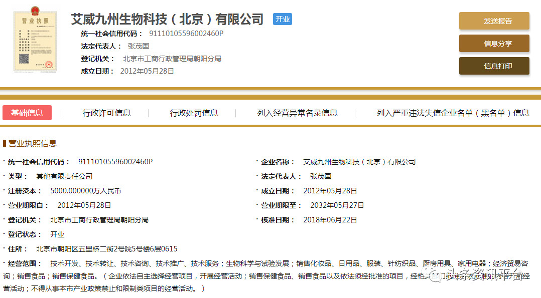The height and width of the screenshot is (298, 541).
Task: Click the blue 开业 status badge
Action: point(283,19)
